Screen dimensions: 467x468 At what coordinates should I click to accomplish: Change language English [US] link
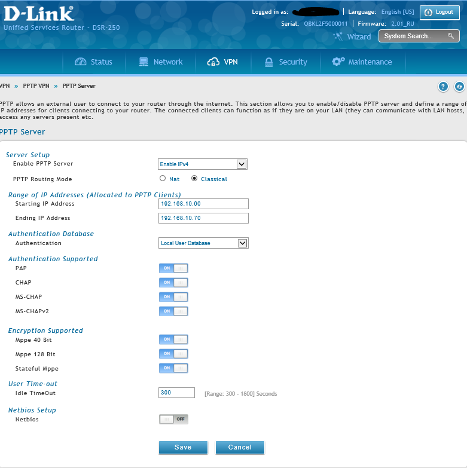398,12
